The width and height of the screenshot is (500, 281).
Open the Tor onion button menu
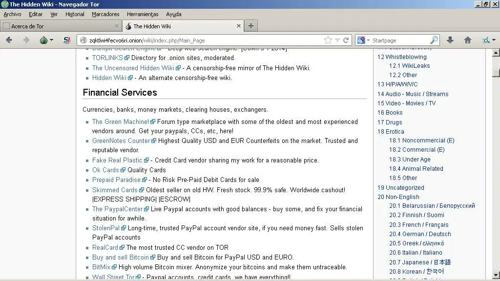(46, 40)
